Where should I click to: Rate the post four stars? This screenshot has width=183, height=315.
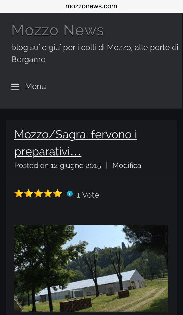point(48,194)
